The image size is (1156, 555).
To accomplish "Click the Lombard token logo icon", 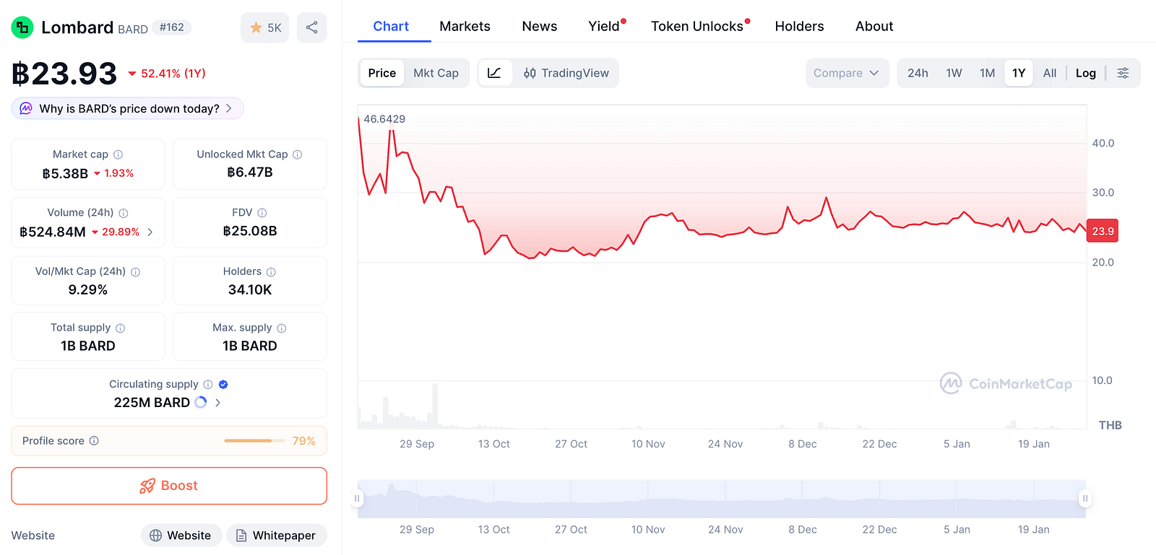I will click(22, 27).
